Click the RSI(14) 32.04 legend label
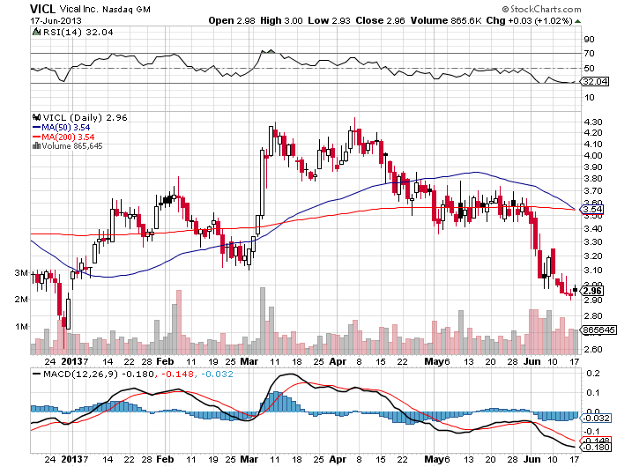617x467 pixels. (78, 33)
